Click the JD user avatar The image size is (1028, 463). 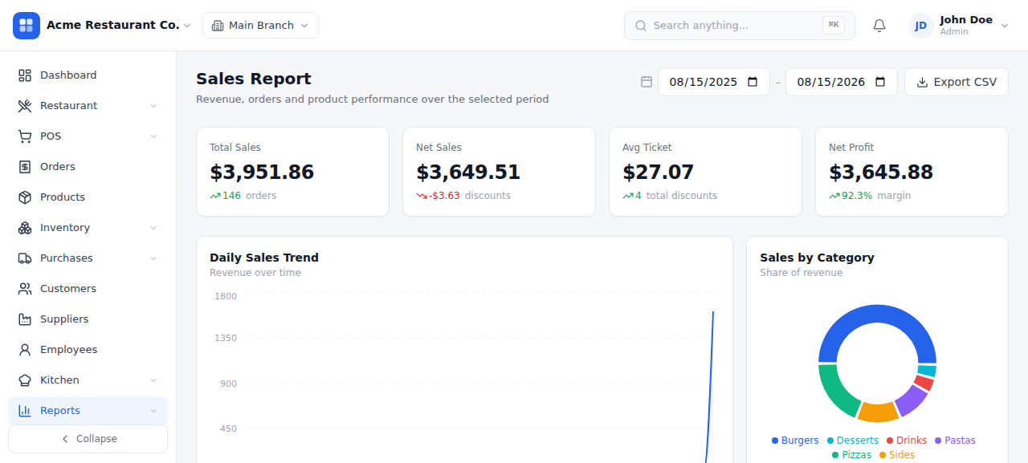coord(921,26)
